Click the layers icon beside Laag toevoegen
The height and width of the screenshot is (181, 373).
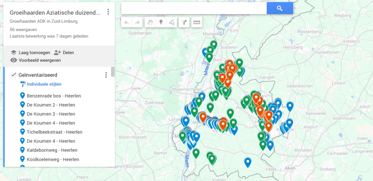coord(14,53)
